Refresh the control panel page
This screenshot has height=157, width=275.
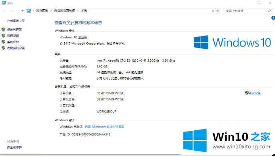click(218, 11)
